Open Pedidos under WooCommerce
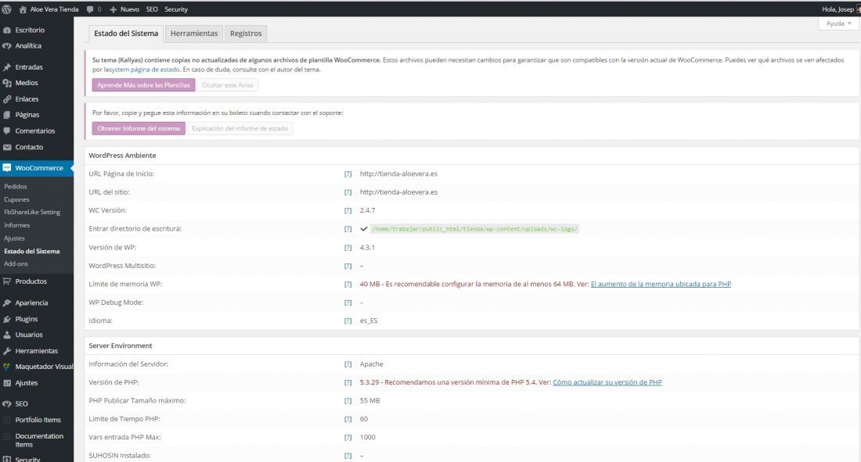 coord(16,187)
